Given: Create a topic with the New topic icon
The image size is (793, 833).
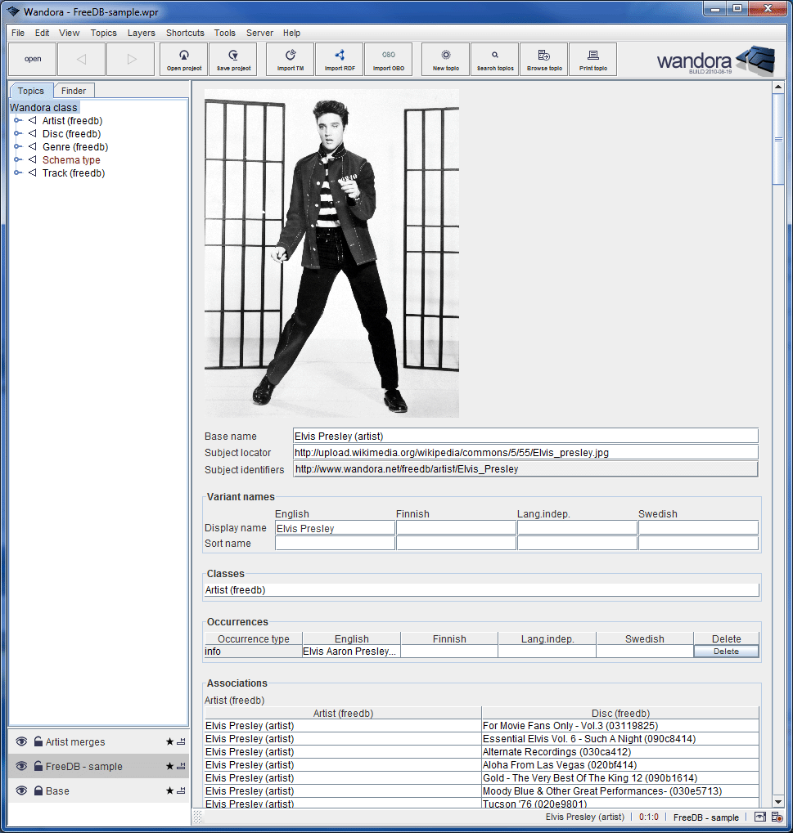Looking at the screenshot, I should tap(444, 59).
